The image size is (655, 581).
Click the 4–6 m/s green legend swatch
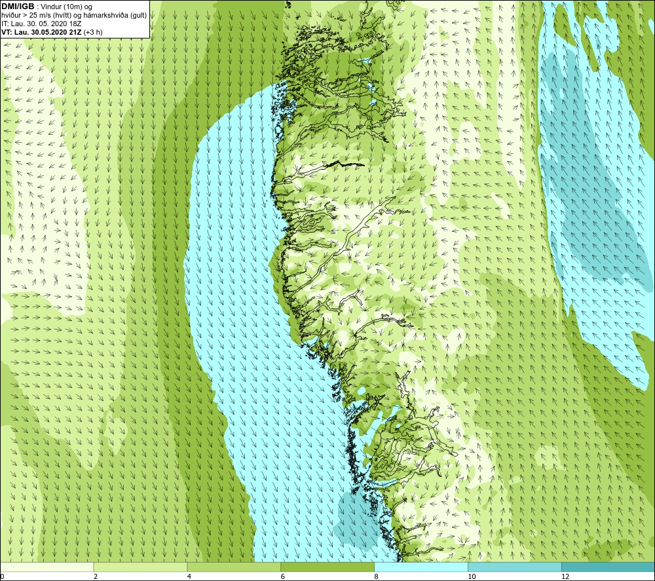point(234,567)
